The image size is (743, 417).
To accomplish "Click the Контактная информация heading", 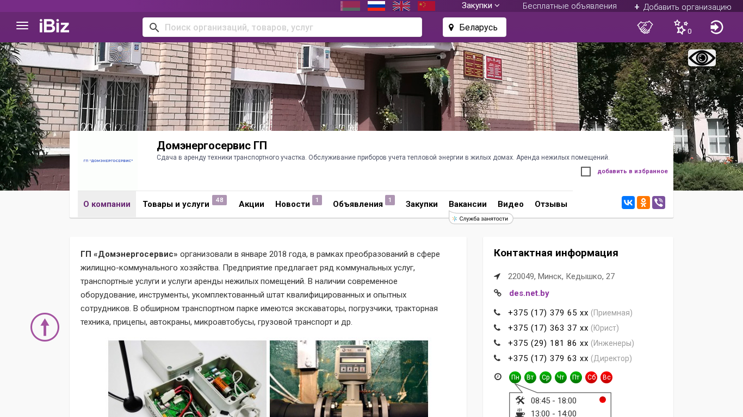I will pyautogui.click(x=556, y=253).
